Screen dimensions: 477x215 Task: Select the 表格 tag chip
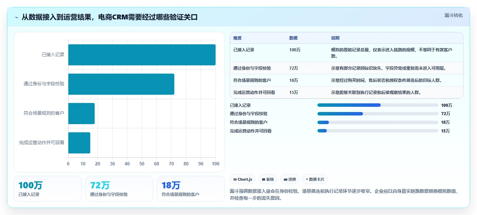point(268,179)
